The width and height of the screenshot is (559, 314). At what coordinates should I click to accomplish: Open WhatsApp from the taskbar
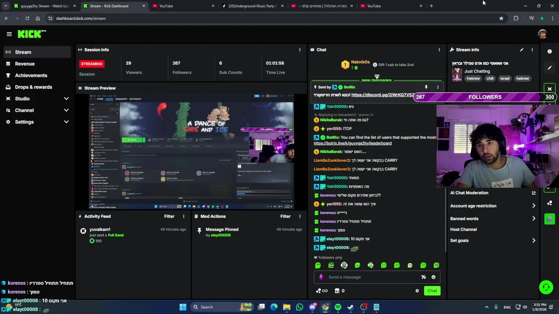tap(299, 307)
